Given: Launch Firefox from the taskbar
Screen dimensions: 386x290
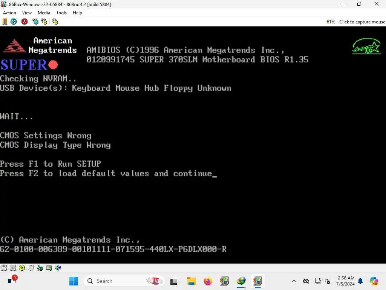Looking at the screenshot, I should [x=208, y=281].
